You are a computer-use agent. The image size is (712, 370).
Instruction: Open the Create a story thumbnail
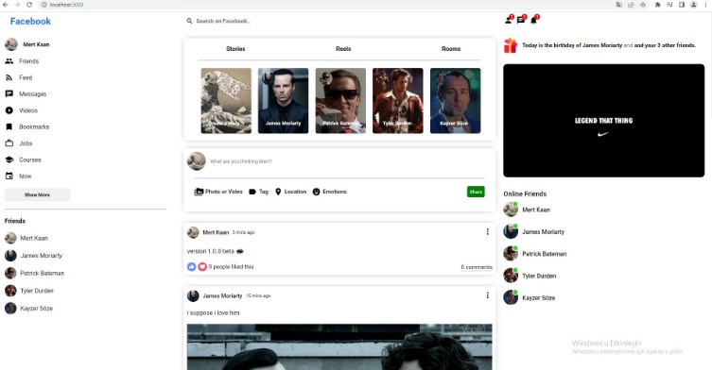coord(226,101)
